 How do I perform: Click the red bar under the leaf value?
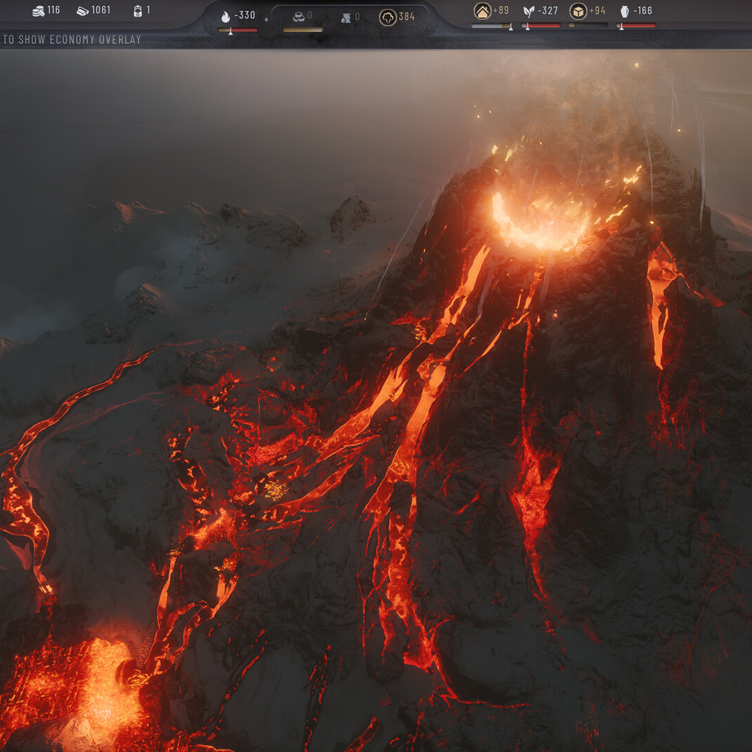(x=541, y=26)
